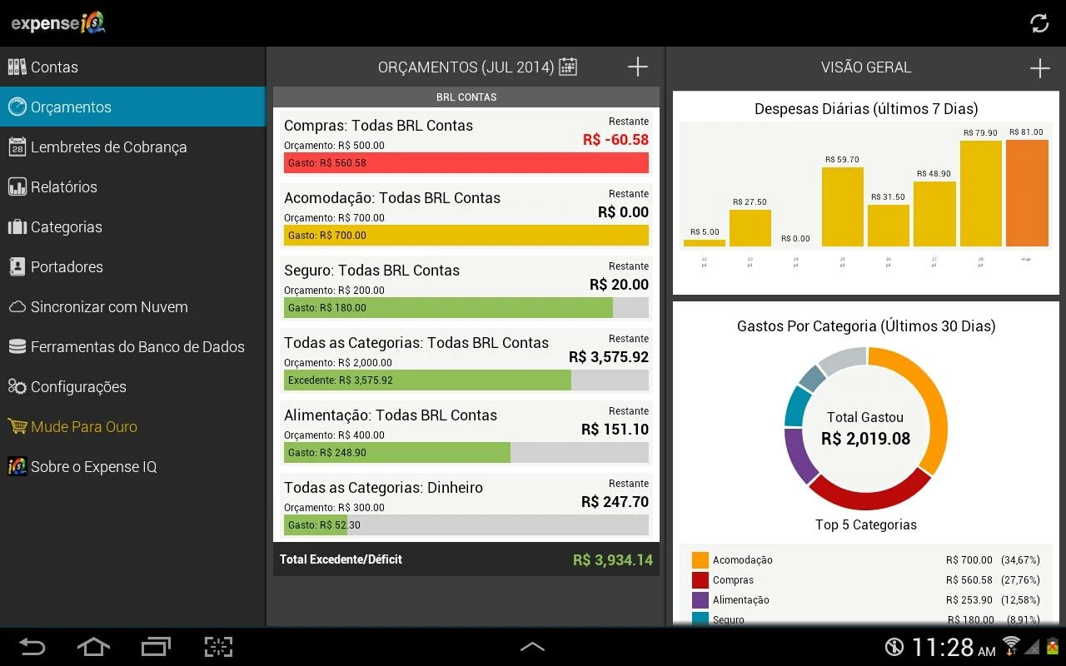Expand the bottom navigation chevron
Image resolution: width=1066 pixels, height=666 pixels.
pyautogui.click(x=533, y=646)
